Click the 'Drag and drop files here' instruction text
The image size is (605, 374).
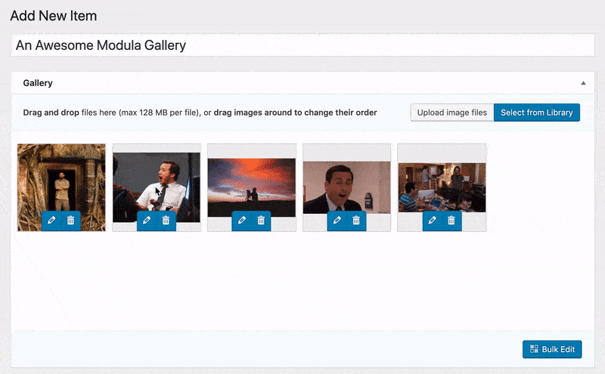point(200,113)
